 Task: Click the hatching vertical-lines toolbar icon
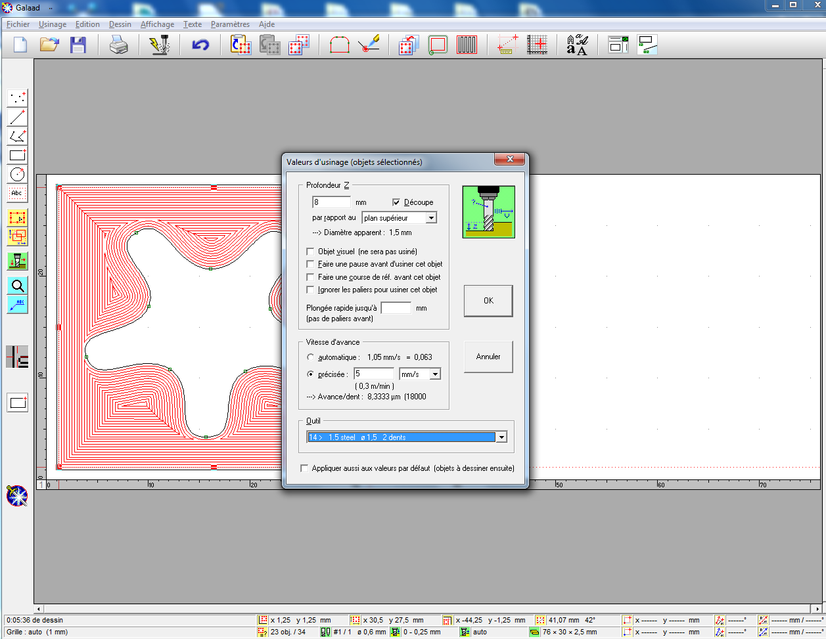[467, 45]
